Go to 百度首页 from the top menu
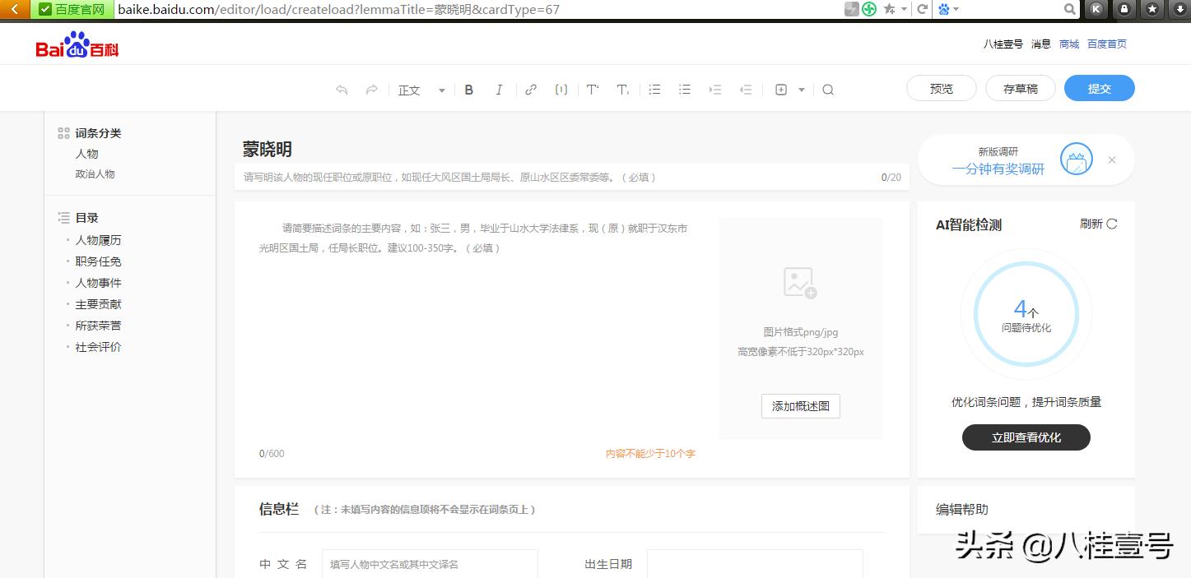Viewport: 1191px width, 578px height. 1106,44
